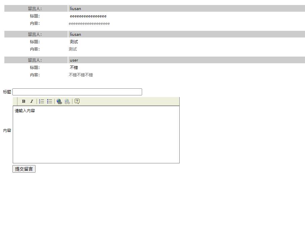Click the 内容 label beside the editor
305x240 pixels.
coord(7,131)
